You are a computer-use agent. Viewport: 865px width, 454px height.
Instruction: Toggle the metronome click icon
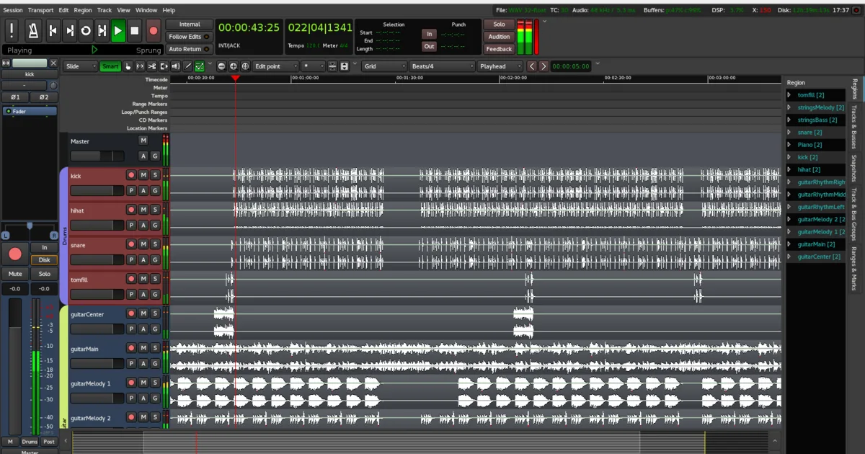coord(33,30)
